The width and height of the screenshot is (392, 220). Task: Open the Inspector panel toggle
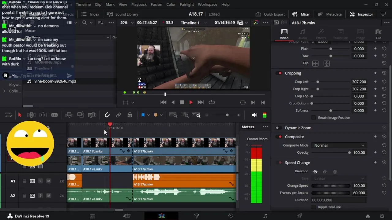click(362, 14)
